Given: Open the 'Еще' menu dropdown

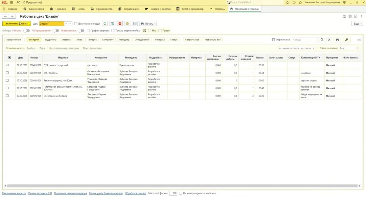Looking at the screenshot, I should (x=357, y=24).
